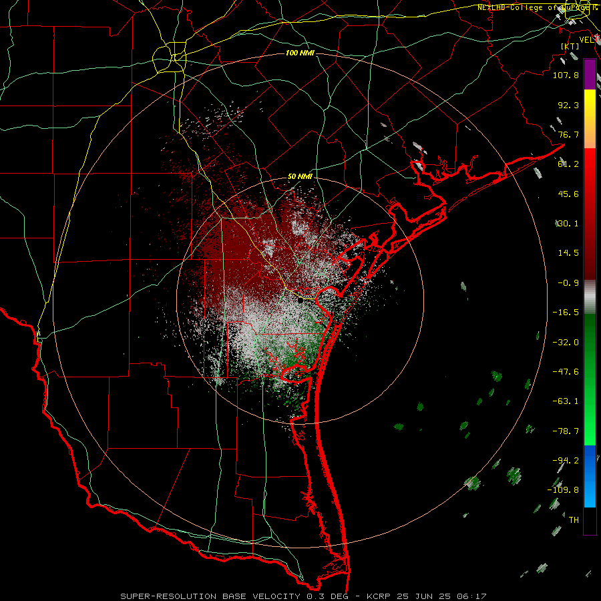Click the 14.5 legend value
Screen dimensions: 601x601
point(568,253)
